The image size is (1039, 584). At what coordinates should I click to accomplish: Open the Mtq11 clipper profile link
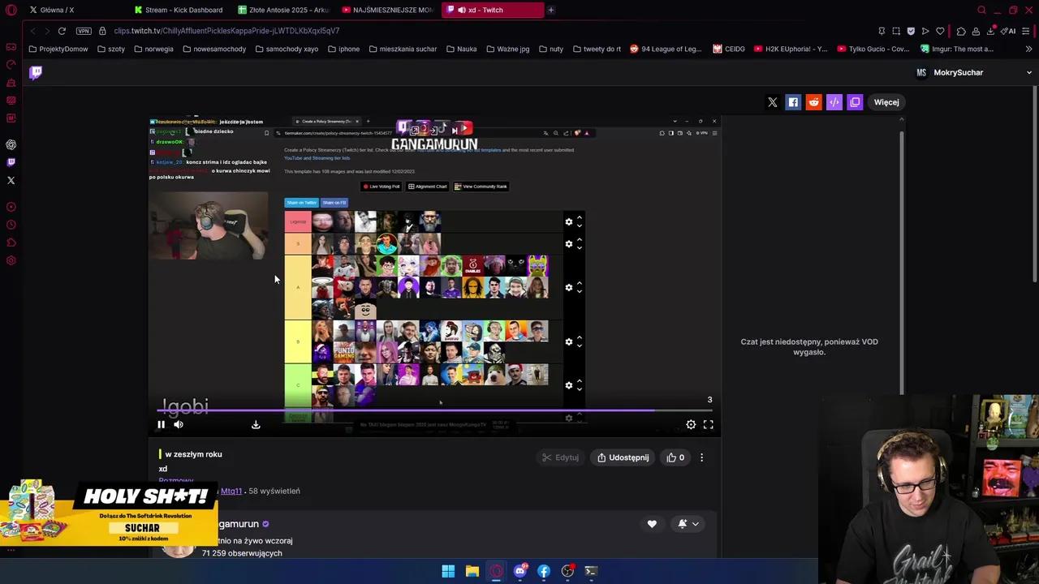[231, 491]
